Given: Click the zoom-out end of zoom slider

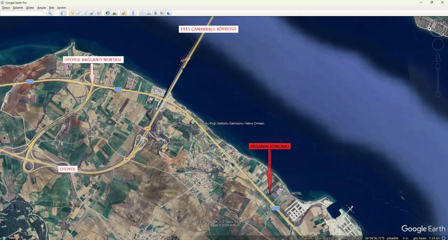Looking at the screenshot, I should [438, 94].
